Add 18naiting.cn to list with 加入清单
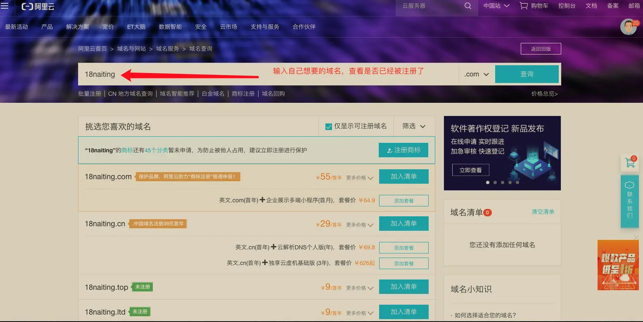 (x=403, y=224)
